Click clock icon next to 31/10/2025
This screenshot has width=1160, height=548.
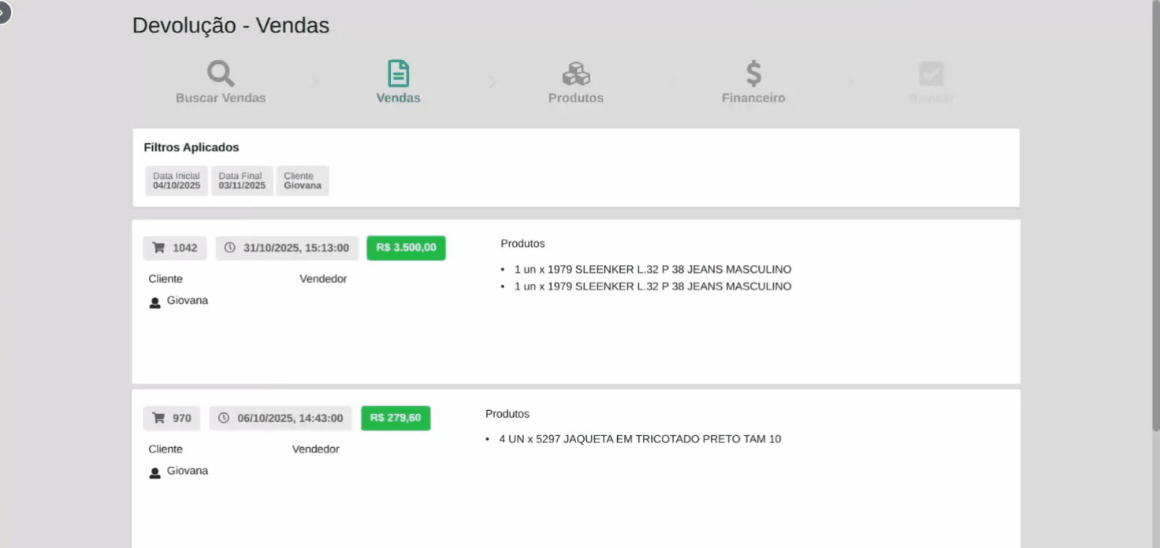(x=230, y=248)
